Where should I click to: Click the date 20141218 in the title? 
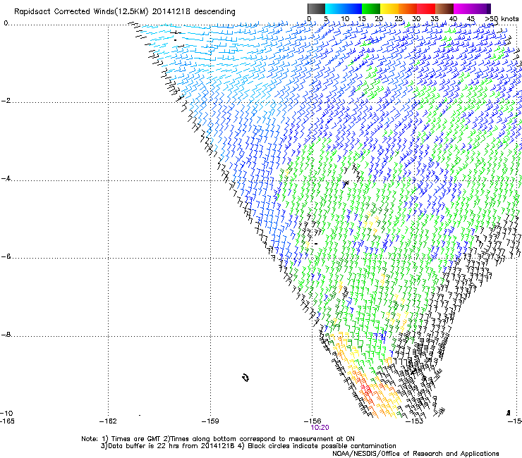[x=171, y=12]
